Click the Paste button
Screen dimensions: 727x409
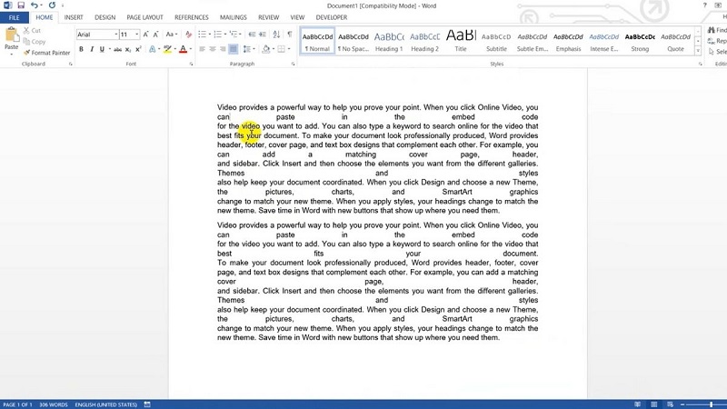point(11,41)
